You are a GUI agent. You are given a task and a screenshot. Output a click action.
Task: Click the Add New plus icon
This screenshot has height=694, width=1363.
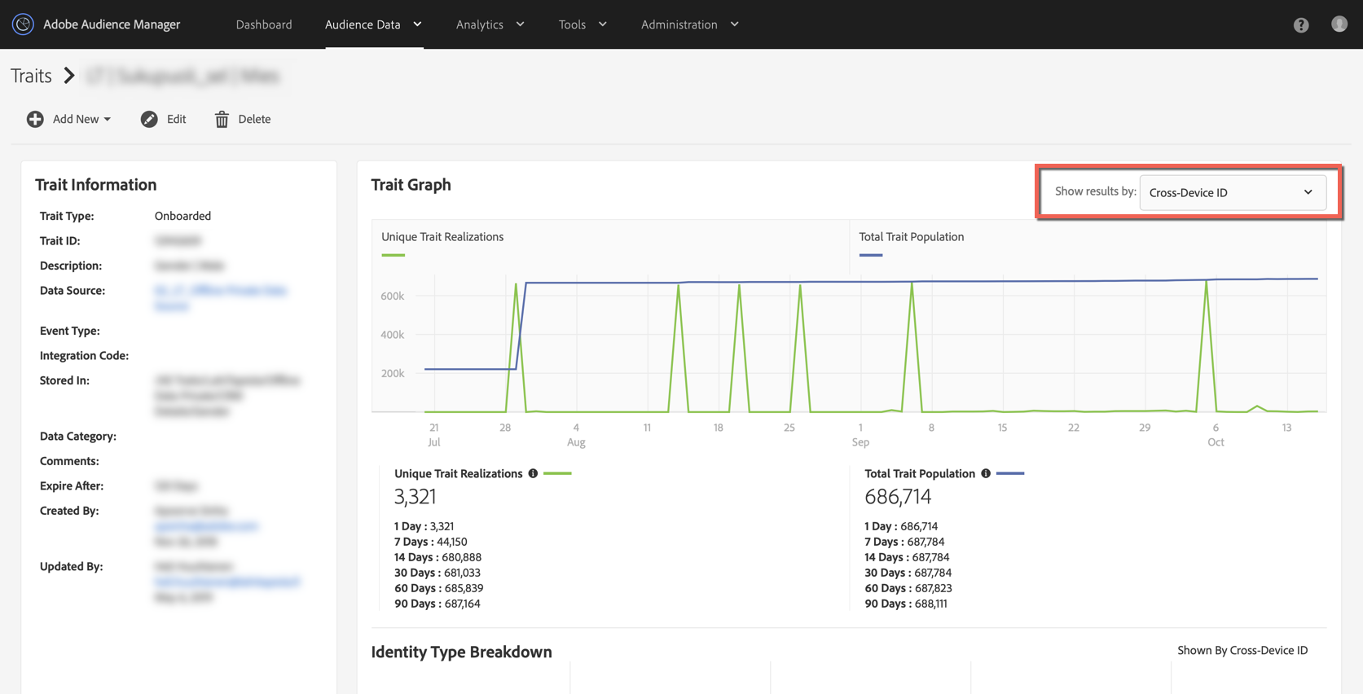[35, 119]
